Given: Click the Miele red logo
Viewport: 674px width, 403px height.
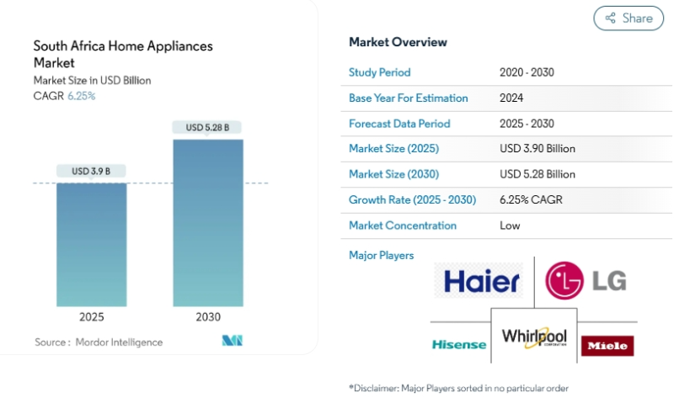Looking at the screenshot, I should point(607,346).
